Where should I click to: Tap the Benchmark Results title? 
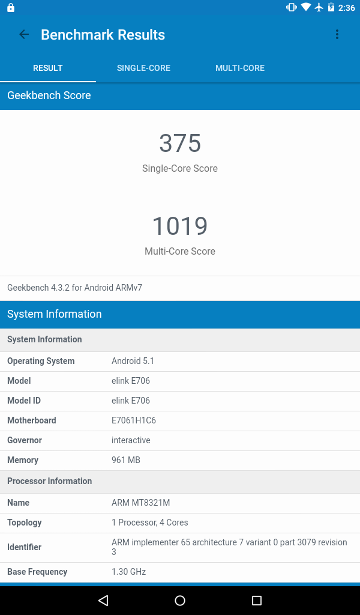[x=103, y=34]
